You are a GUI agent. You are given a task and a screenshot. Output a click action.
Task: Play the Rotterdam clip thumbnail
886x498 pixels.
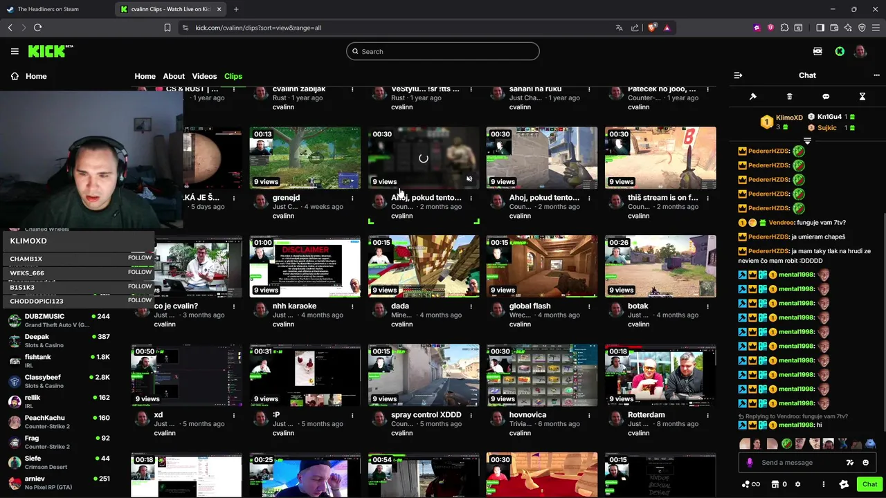click(x=660, y=375)
